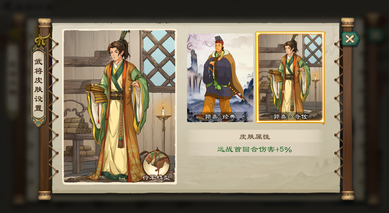Click the golden knot ornament above banner

coord(42,39)
